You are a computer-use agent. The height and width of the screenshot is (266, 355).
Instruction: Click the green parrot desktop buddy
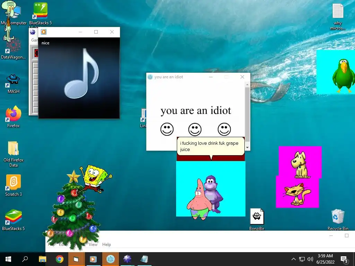pos(344,76)
